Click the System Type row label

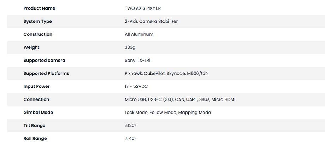click(37, 22)
